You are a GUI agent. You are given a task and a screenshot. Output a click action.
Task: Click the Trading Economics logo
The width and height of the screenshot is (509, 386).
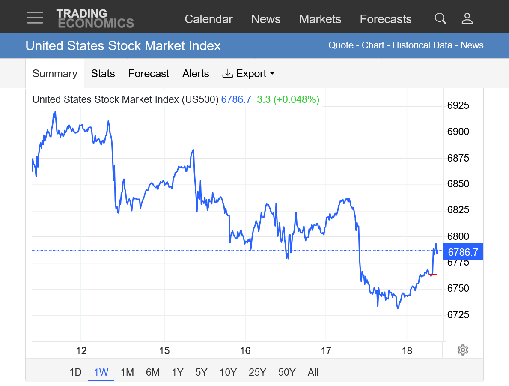95,18
